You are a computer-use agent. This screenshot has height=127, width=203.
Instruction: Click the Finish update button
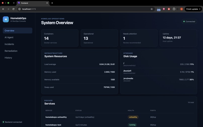pyautogui.click(x=193, y=9)
